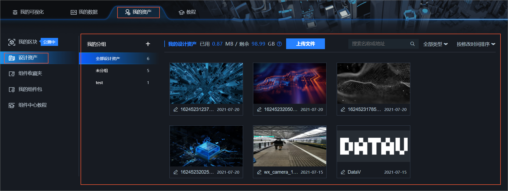Select the 未分组 group

(117, 70)
